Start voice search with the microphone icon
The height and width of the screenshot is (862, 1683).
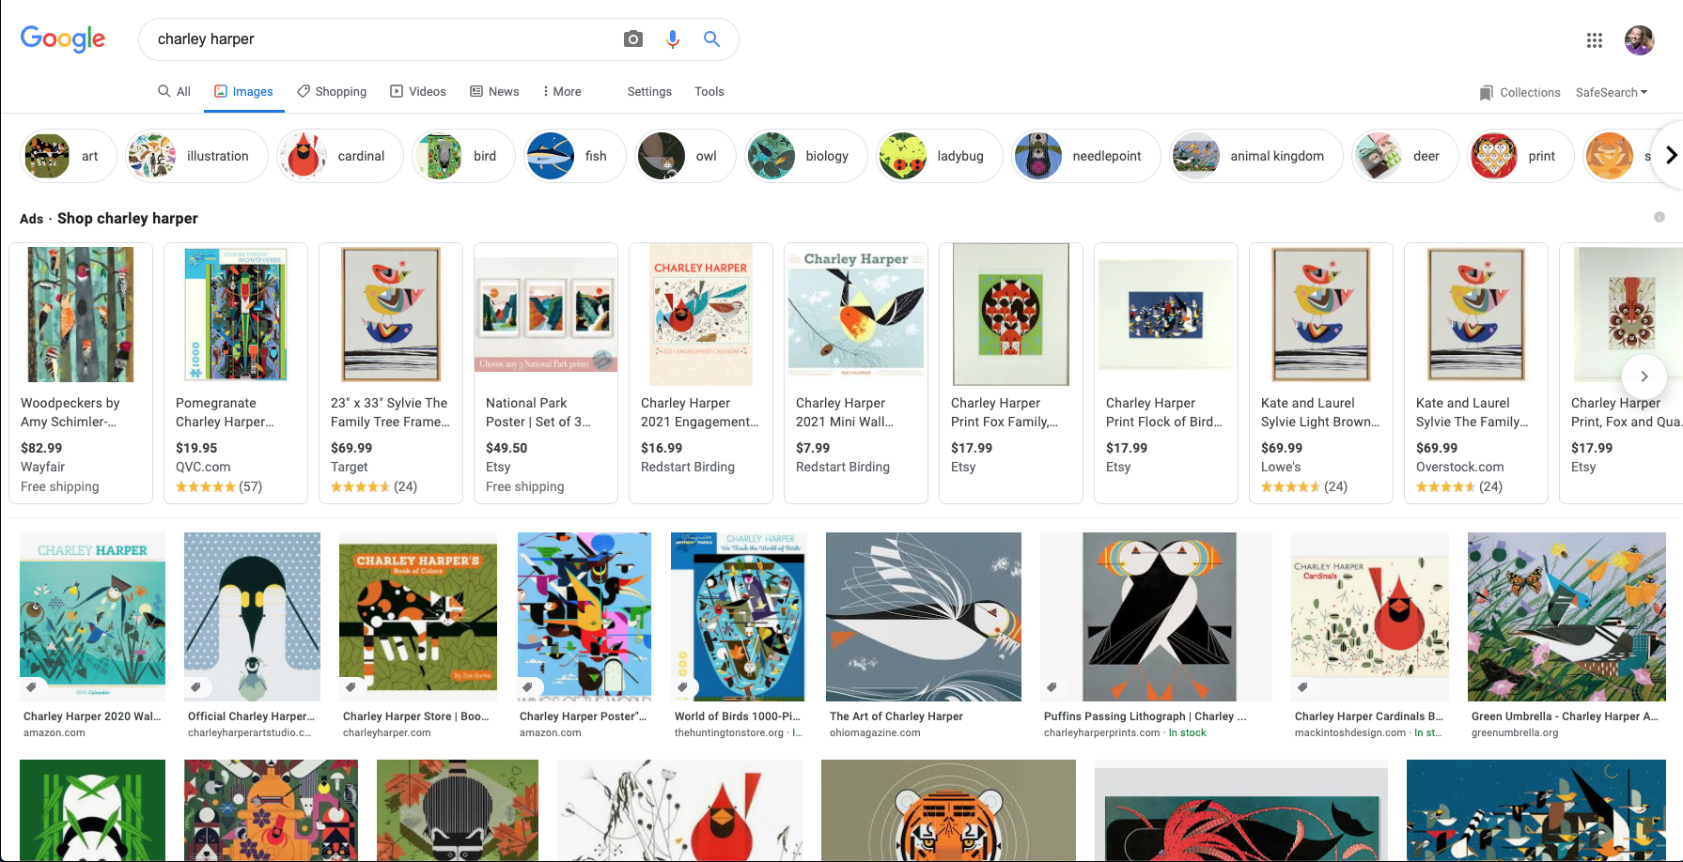click(673, 38)
